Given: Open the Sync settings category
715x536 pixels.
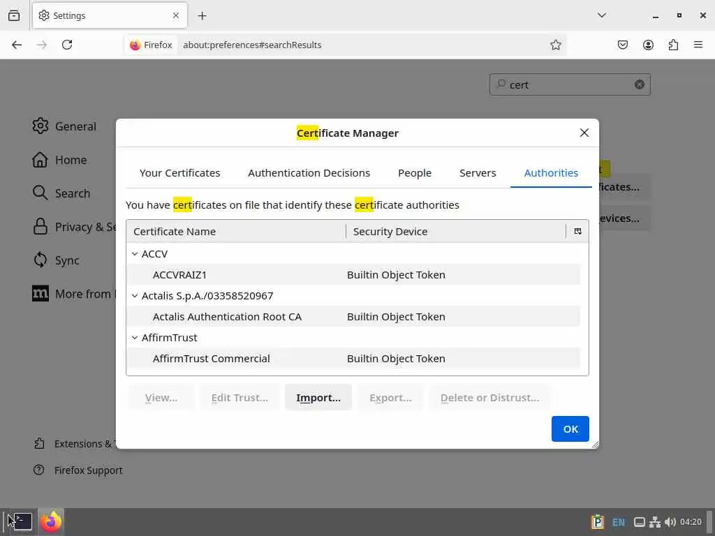Looking at the screenshot, I should click(x=56, y=260).
